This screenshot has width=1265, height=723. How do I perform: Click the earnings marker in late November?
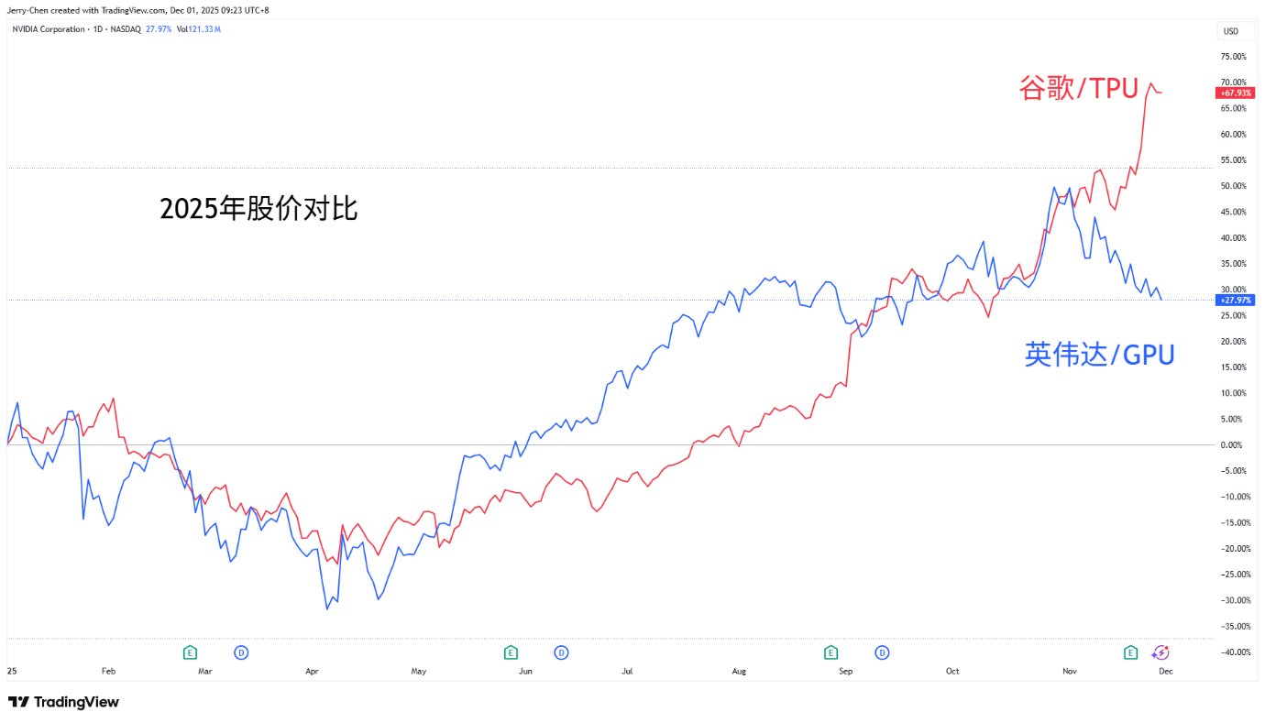(1131, 652)
